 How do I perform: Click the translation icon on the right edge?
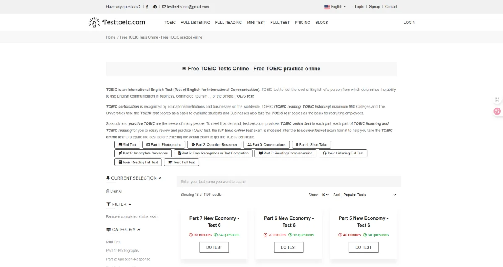click(x=497, y=111)
